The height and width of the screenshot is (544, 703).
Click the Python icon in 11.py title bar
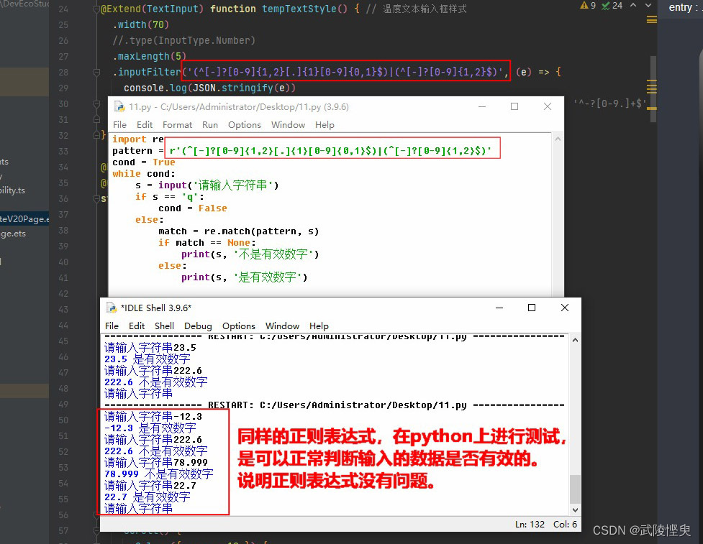coord(119,106)
